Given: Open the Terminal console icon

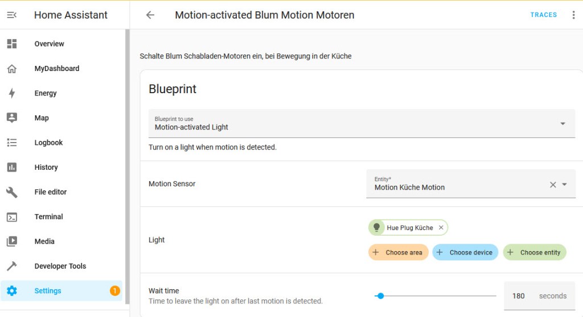Looking at the screenshot, I should point(12,216).
